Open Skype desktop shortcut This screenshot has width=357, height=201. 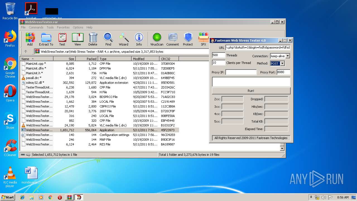(10, 121)
